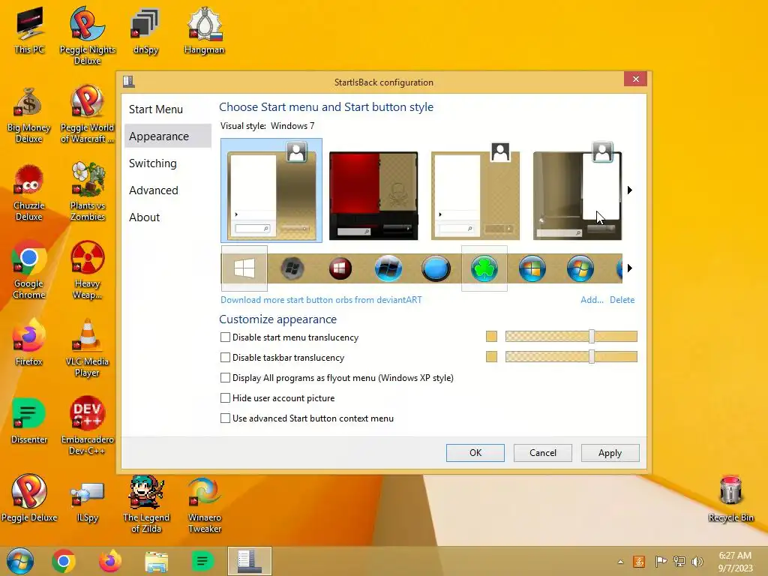Open This PC desktop icon

[x=29, y=30]
